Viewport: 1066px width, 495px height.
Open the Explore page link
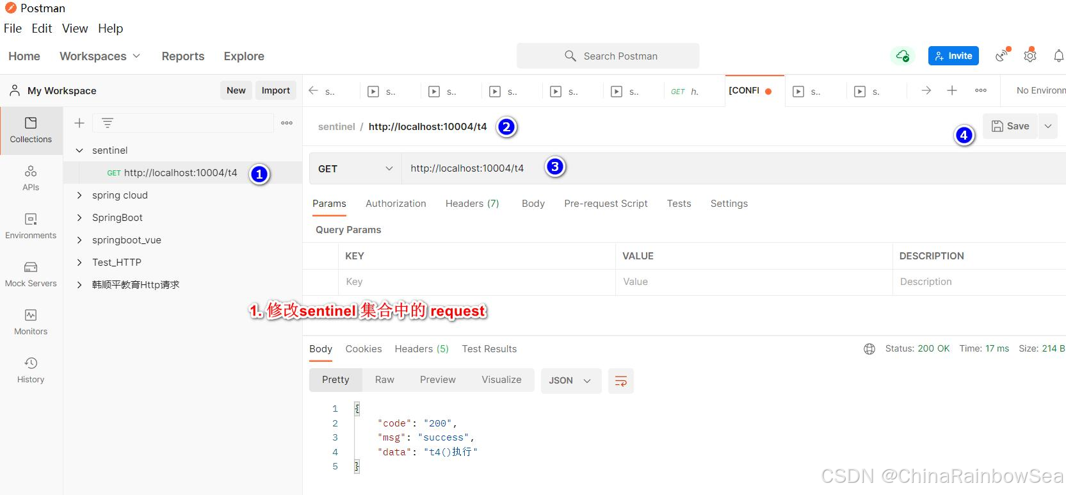point(244,56)
